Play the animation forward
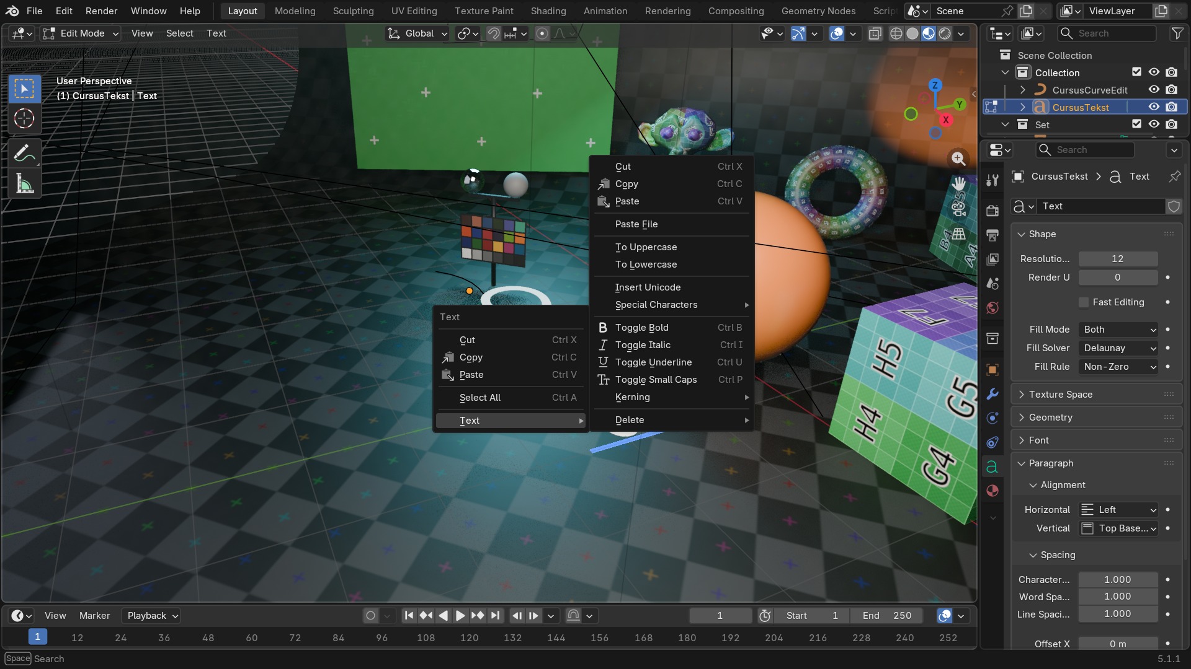This screenshot has width=1191, height=669. click(460, 616)
